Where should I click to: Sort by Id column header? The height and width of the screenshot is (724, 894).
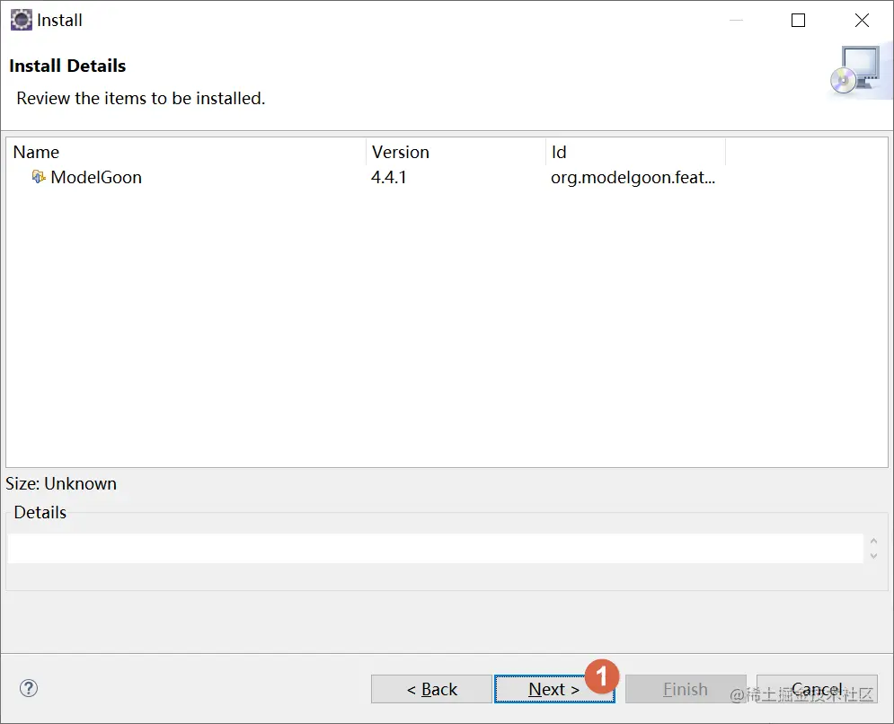tap(635, 152)
